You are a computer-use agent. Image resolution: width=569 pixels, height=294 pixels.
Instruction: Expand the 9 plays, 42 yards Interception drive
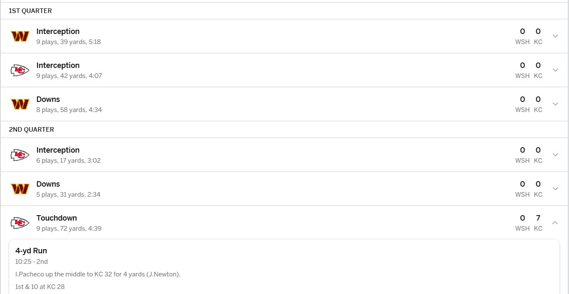(x=555, y=70)
